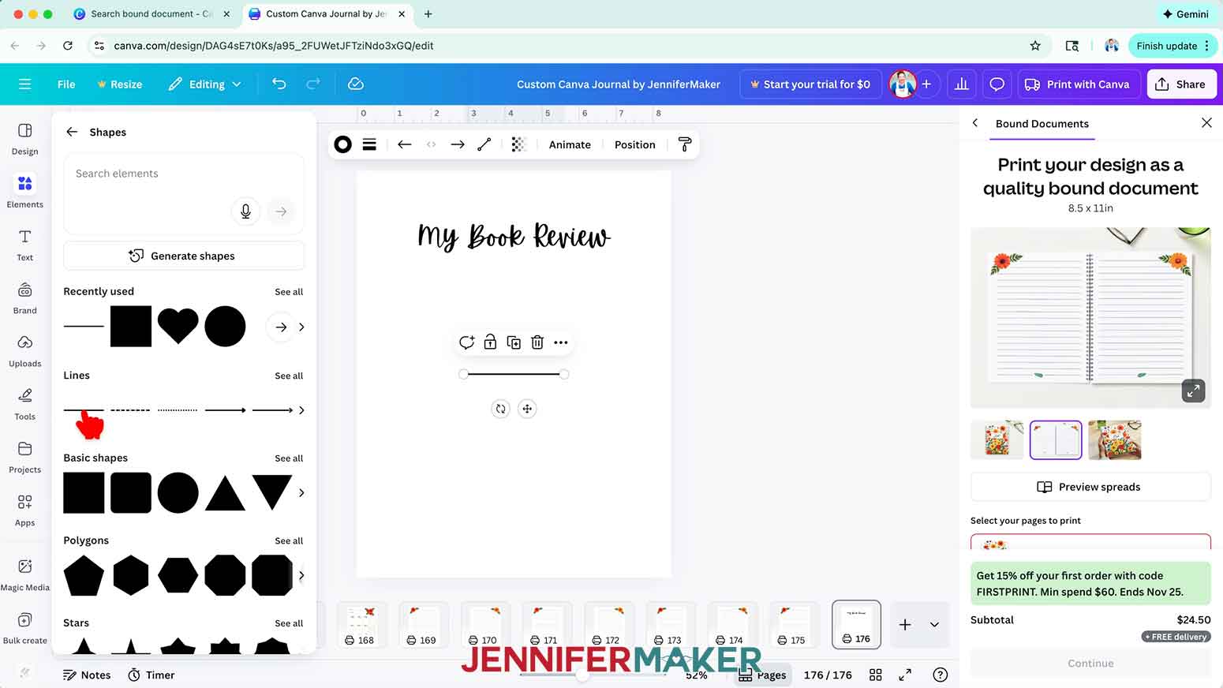The image size is (1223, 688).
Task: Open the line color circle picker
Action: (342, 144)
